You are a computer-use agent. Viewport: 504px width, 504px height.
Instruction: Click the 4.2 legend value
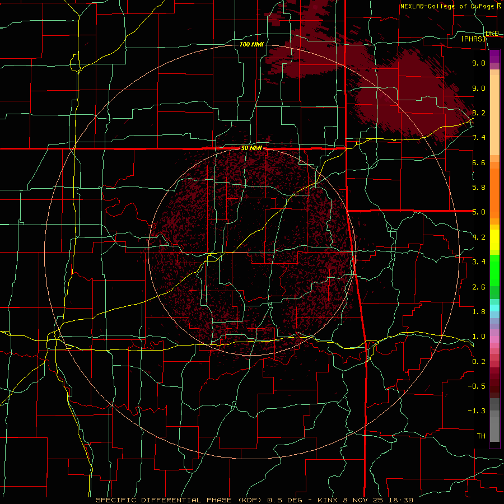(479, 237)
